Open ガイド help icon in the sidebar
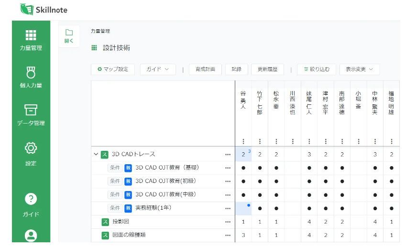This screenshot has width=416, height=249. point(31,204)
